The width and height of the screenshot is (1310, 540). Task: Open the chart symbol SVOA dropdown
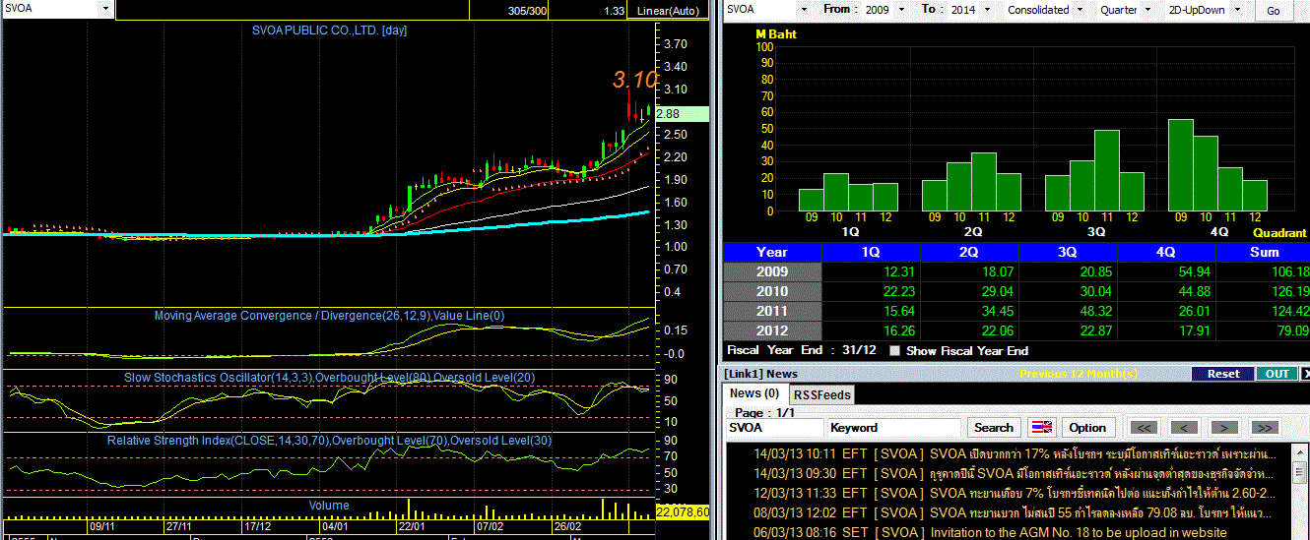[x=105, y=9]
